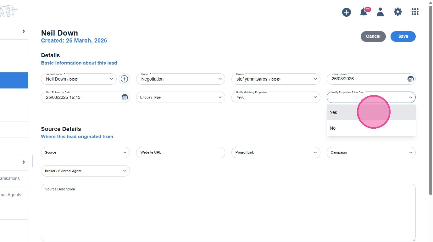Click the Neil Down lead title
433x242 pixels.
coord(59,33)
